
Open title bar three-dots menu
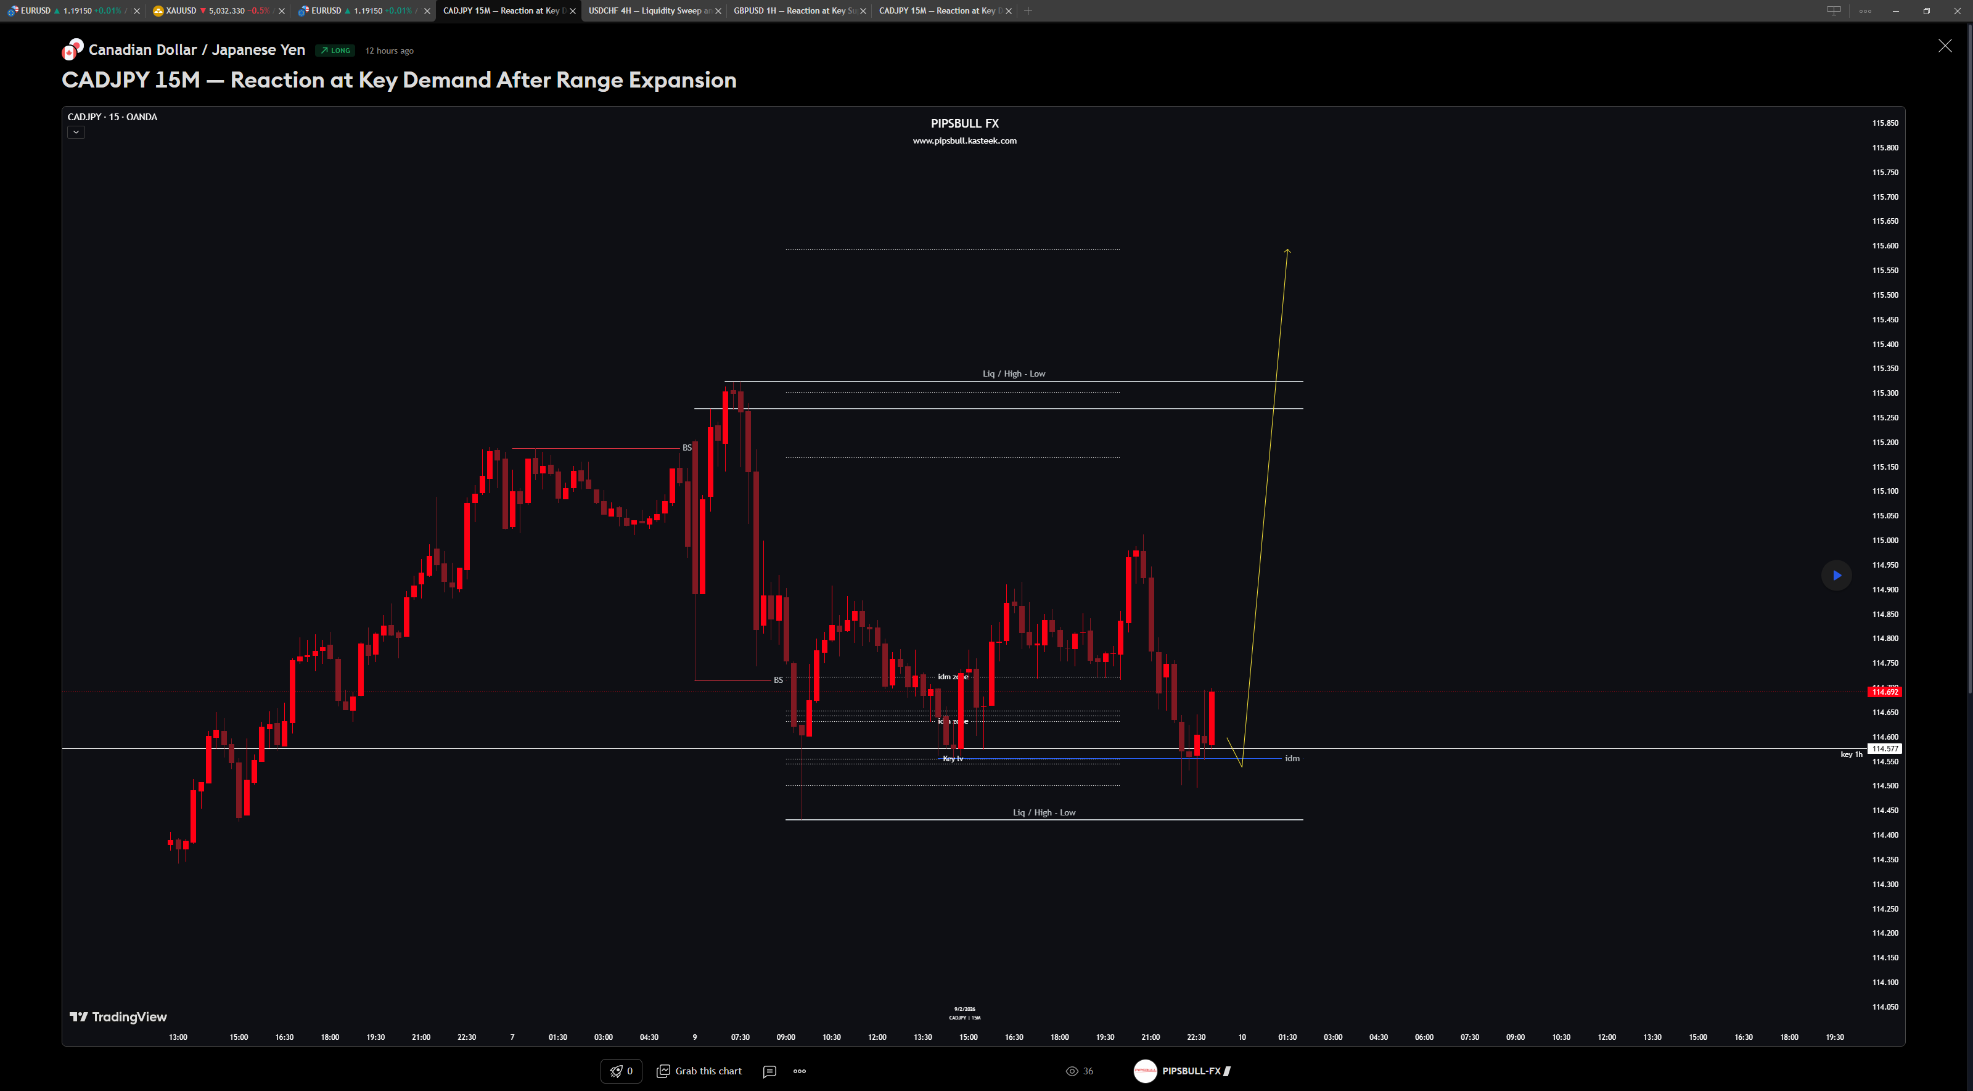tap(1865, 10)
